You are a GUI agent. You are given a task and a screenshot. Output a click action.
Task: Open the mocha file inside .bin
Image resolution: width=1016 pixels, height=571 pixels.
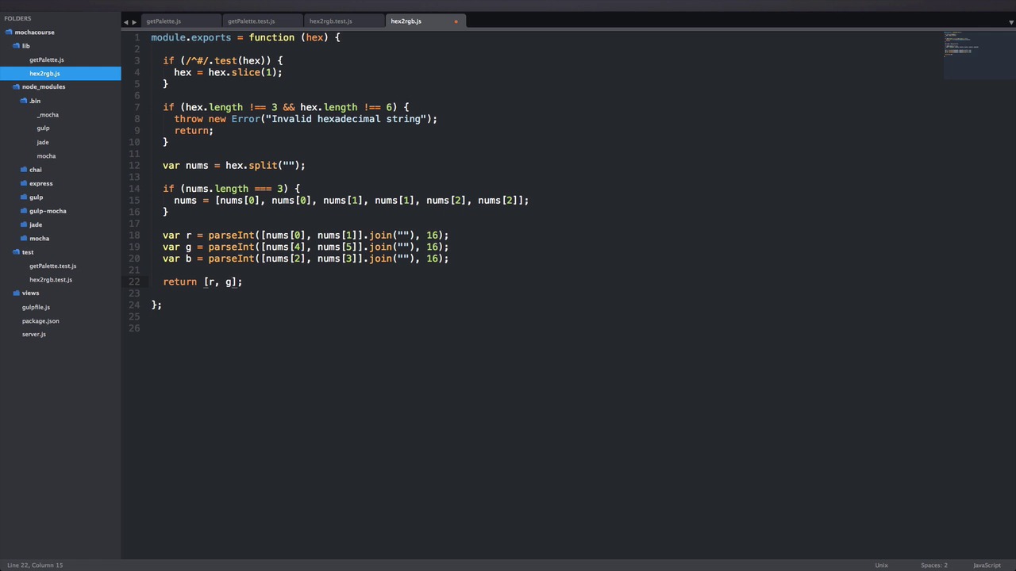pyautogui.click(x=46, y=156)
